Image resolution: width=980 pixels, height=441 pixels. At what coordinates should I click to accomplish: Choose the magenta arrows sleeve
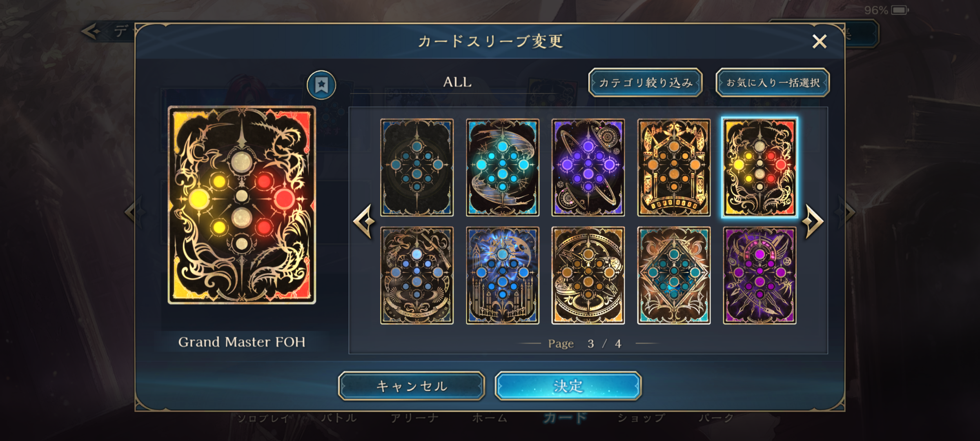pyautogui.click(x=759, y=276)
